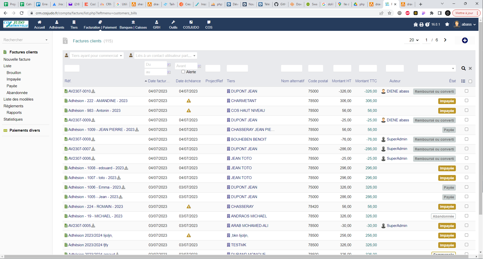
Task: Open column selector list icon
Action: 463,81
